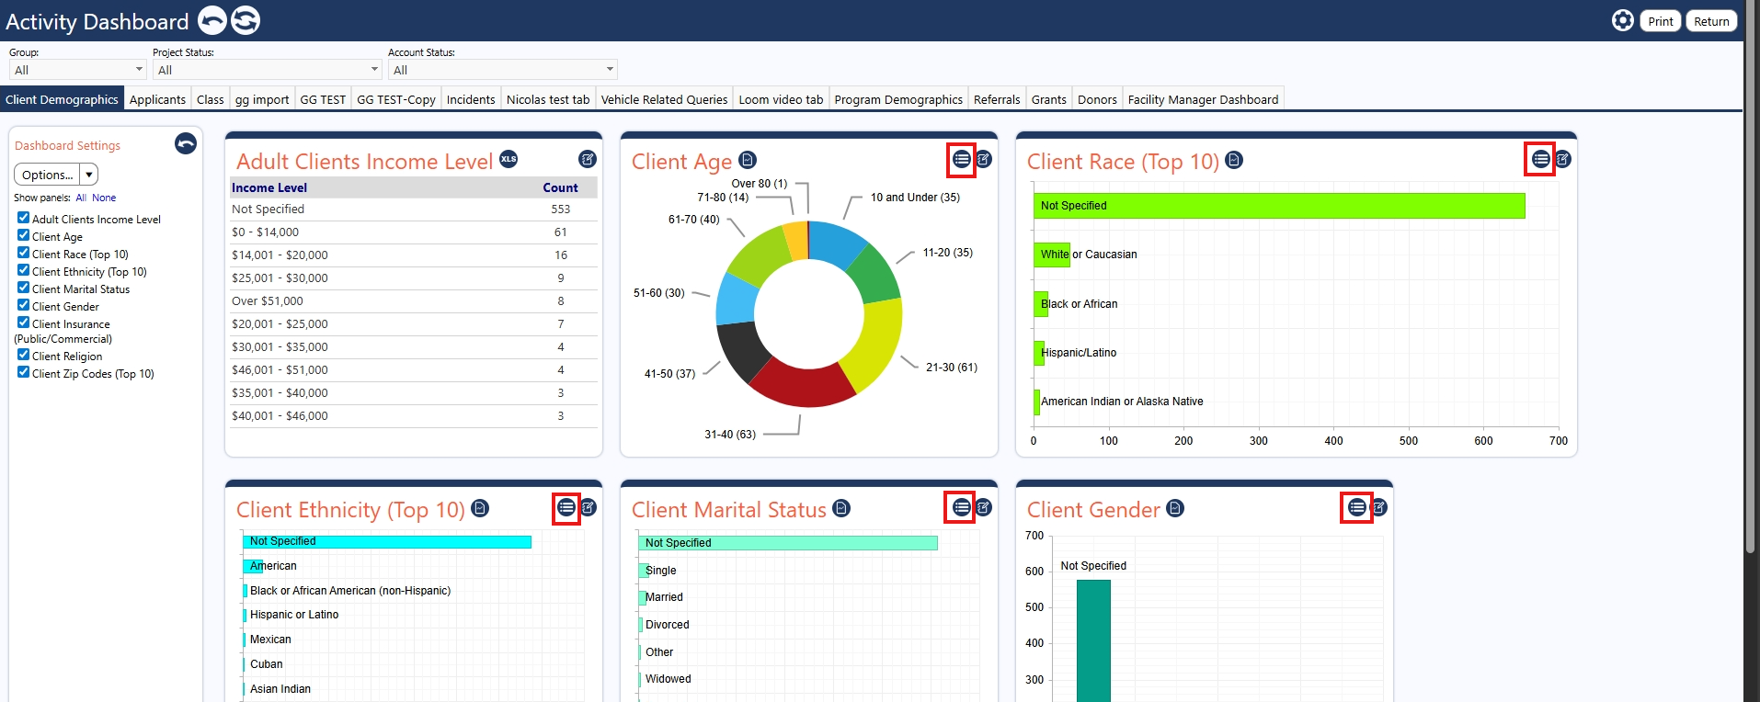
Task: Open the Nicolas test tab
Action: (x=548, y=99)
